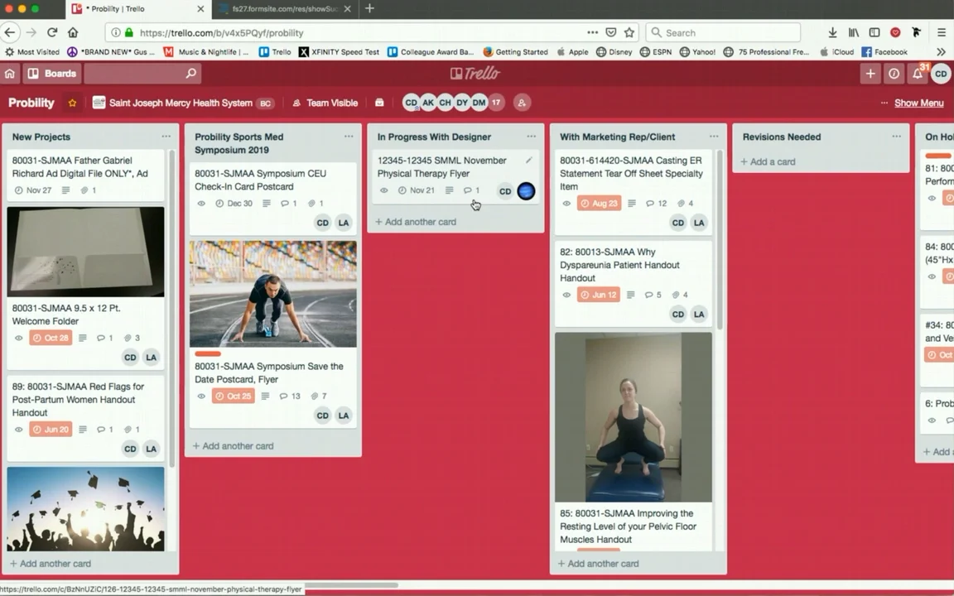Edit the November Physical Therapy Flyer card pencil
Image resolution: width=954 pixels, height=596 pixels.
[529, 160]
